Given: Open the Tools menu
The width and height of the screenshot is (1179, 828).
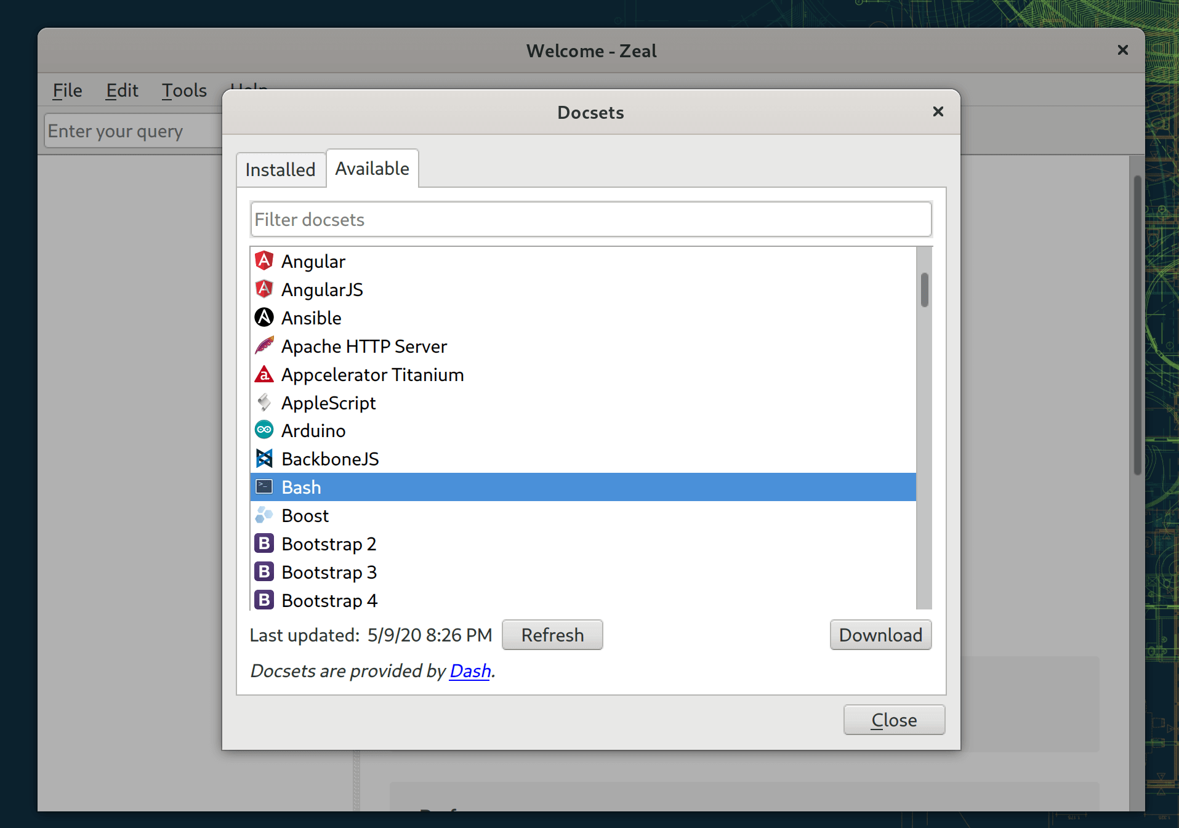Looking at the screenshot, I should 184,90.
